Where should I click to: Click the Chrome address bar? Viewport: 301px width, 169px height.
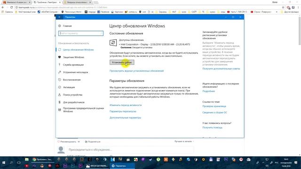(x=148, y=8)
